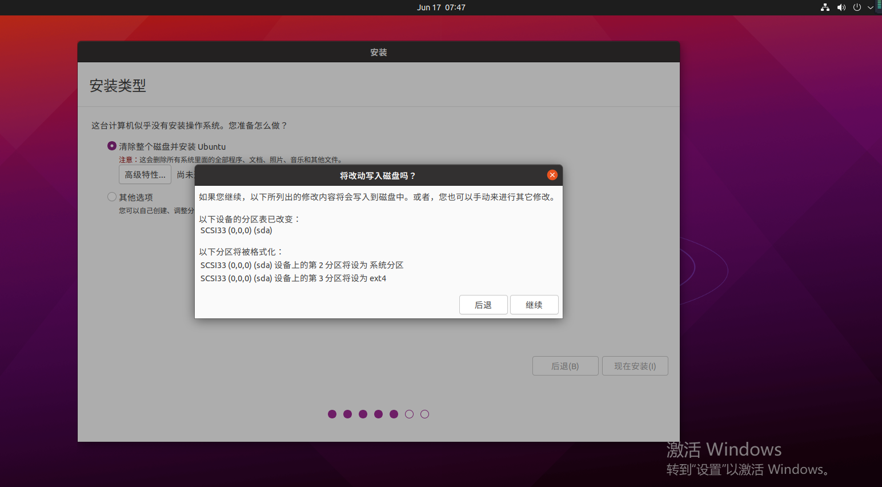Click the last hollow progress dot
The image size is (882, 487).
click(424, 414)
